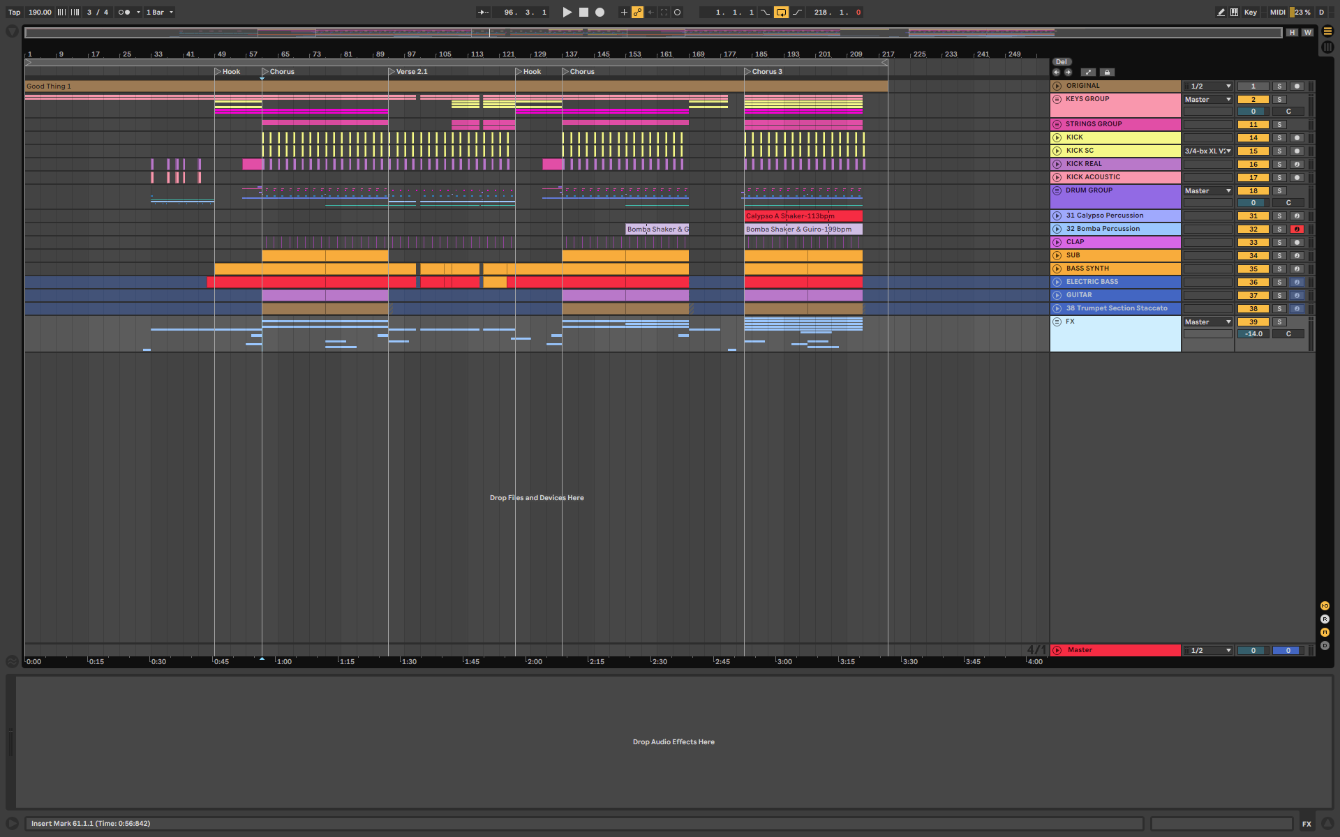
Task: Click the Session Record circle button
Action: click(x=677, y=12)
